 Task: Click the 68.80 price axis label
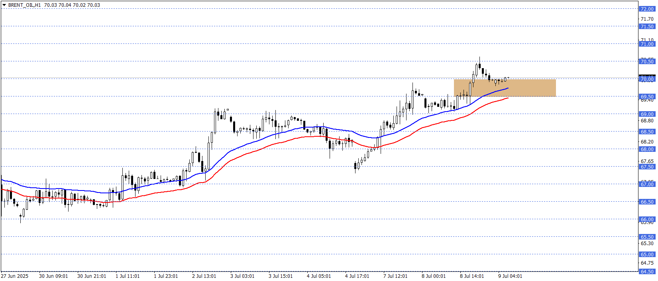(647, 120)
